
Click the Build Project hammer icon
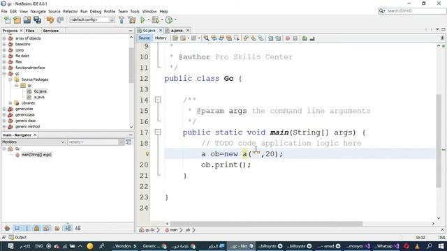(x=122, y=20)
